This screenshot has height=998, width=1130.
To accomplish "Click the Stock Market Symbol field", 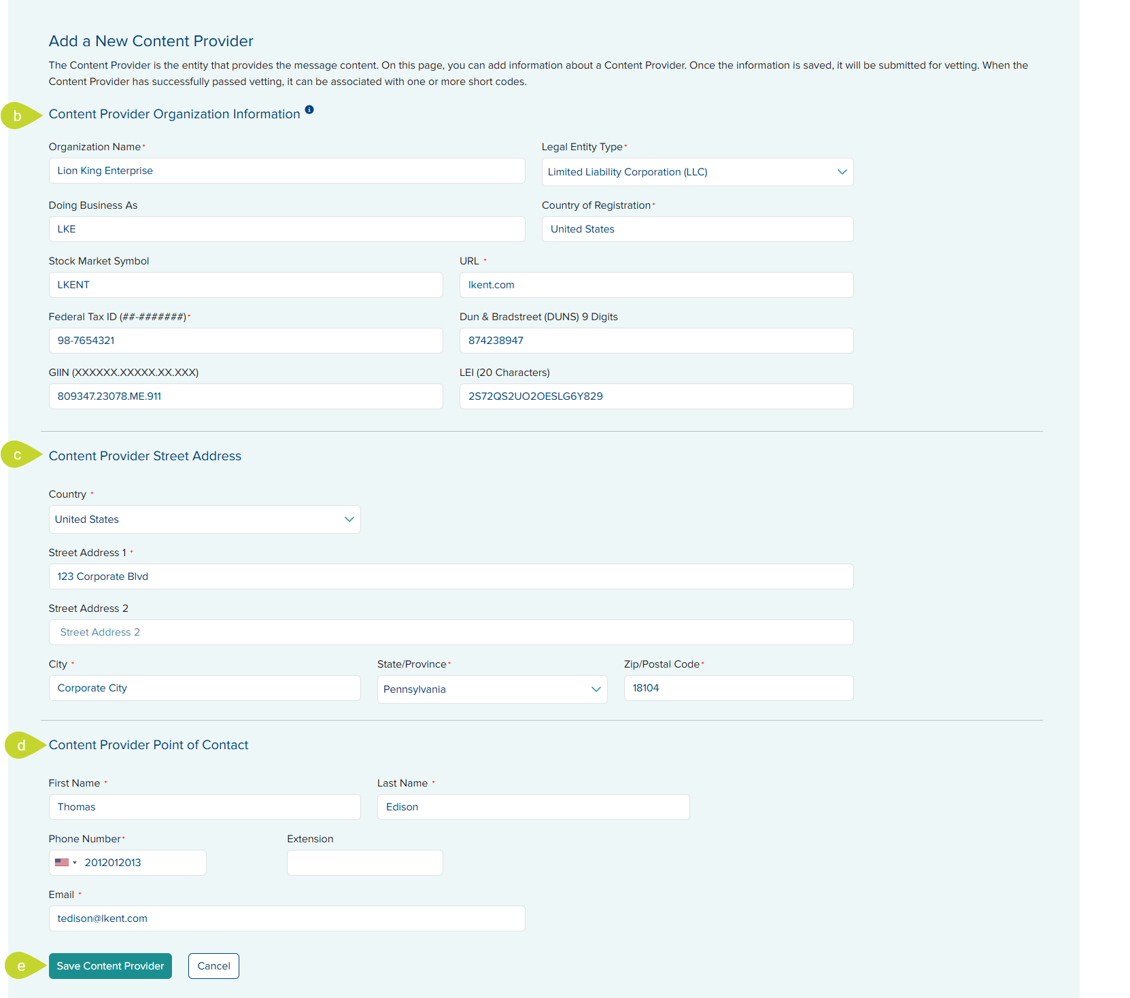I will tap(245, 285).
